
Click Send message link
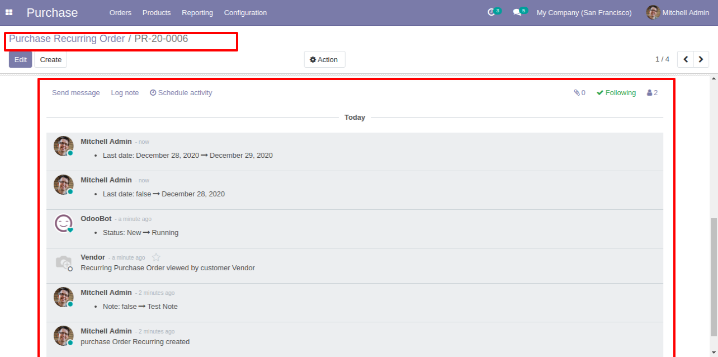pos(76,93)
